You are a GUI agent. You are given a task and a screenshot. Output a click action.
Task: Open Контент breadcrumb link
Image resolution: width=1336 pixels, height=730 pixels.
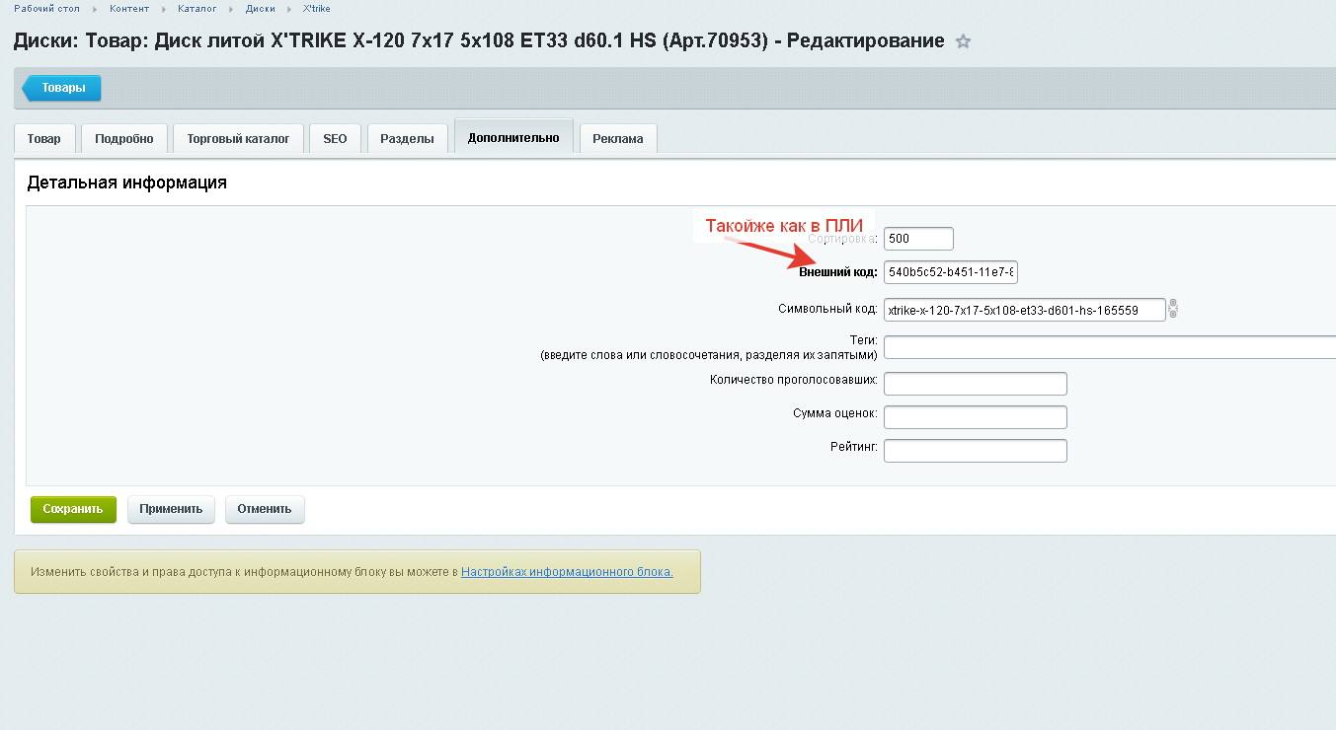pyautogui.click(x=129, y=8)
